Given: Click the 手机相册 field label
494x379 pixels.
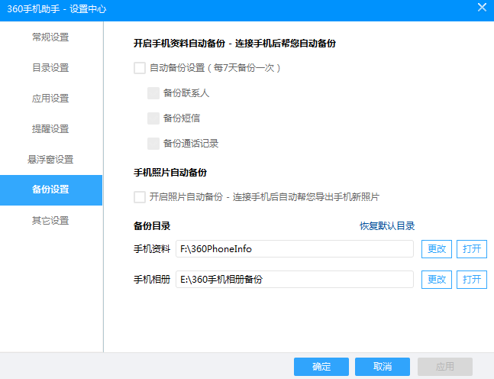Looking at the screenshot, I should coord(152,280).
